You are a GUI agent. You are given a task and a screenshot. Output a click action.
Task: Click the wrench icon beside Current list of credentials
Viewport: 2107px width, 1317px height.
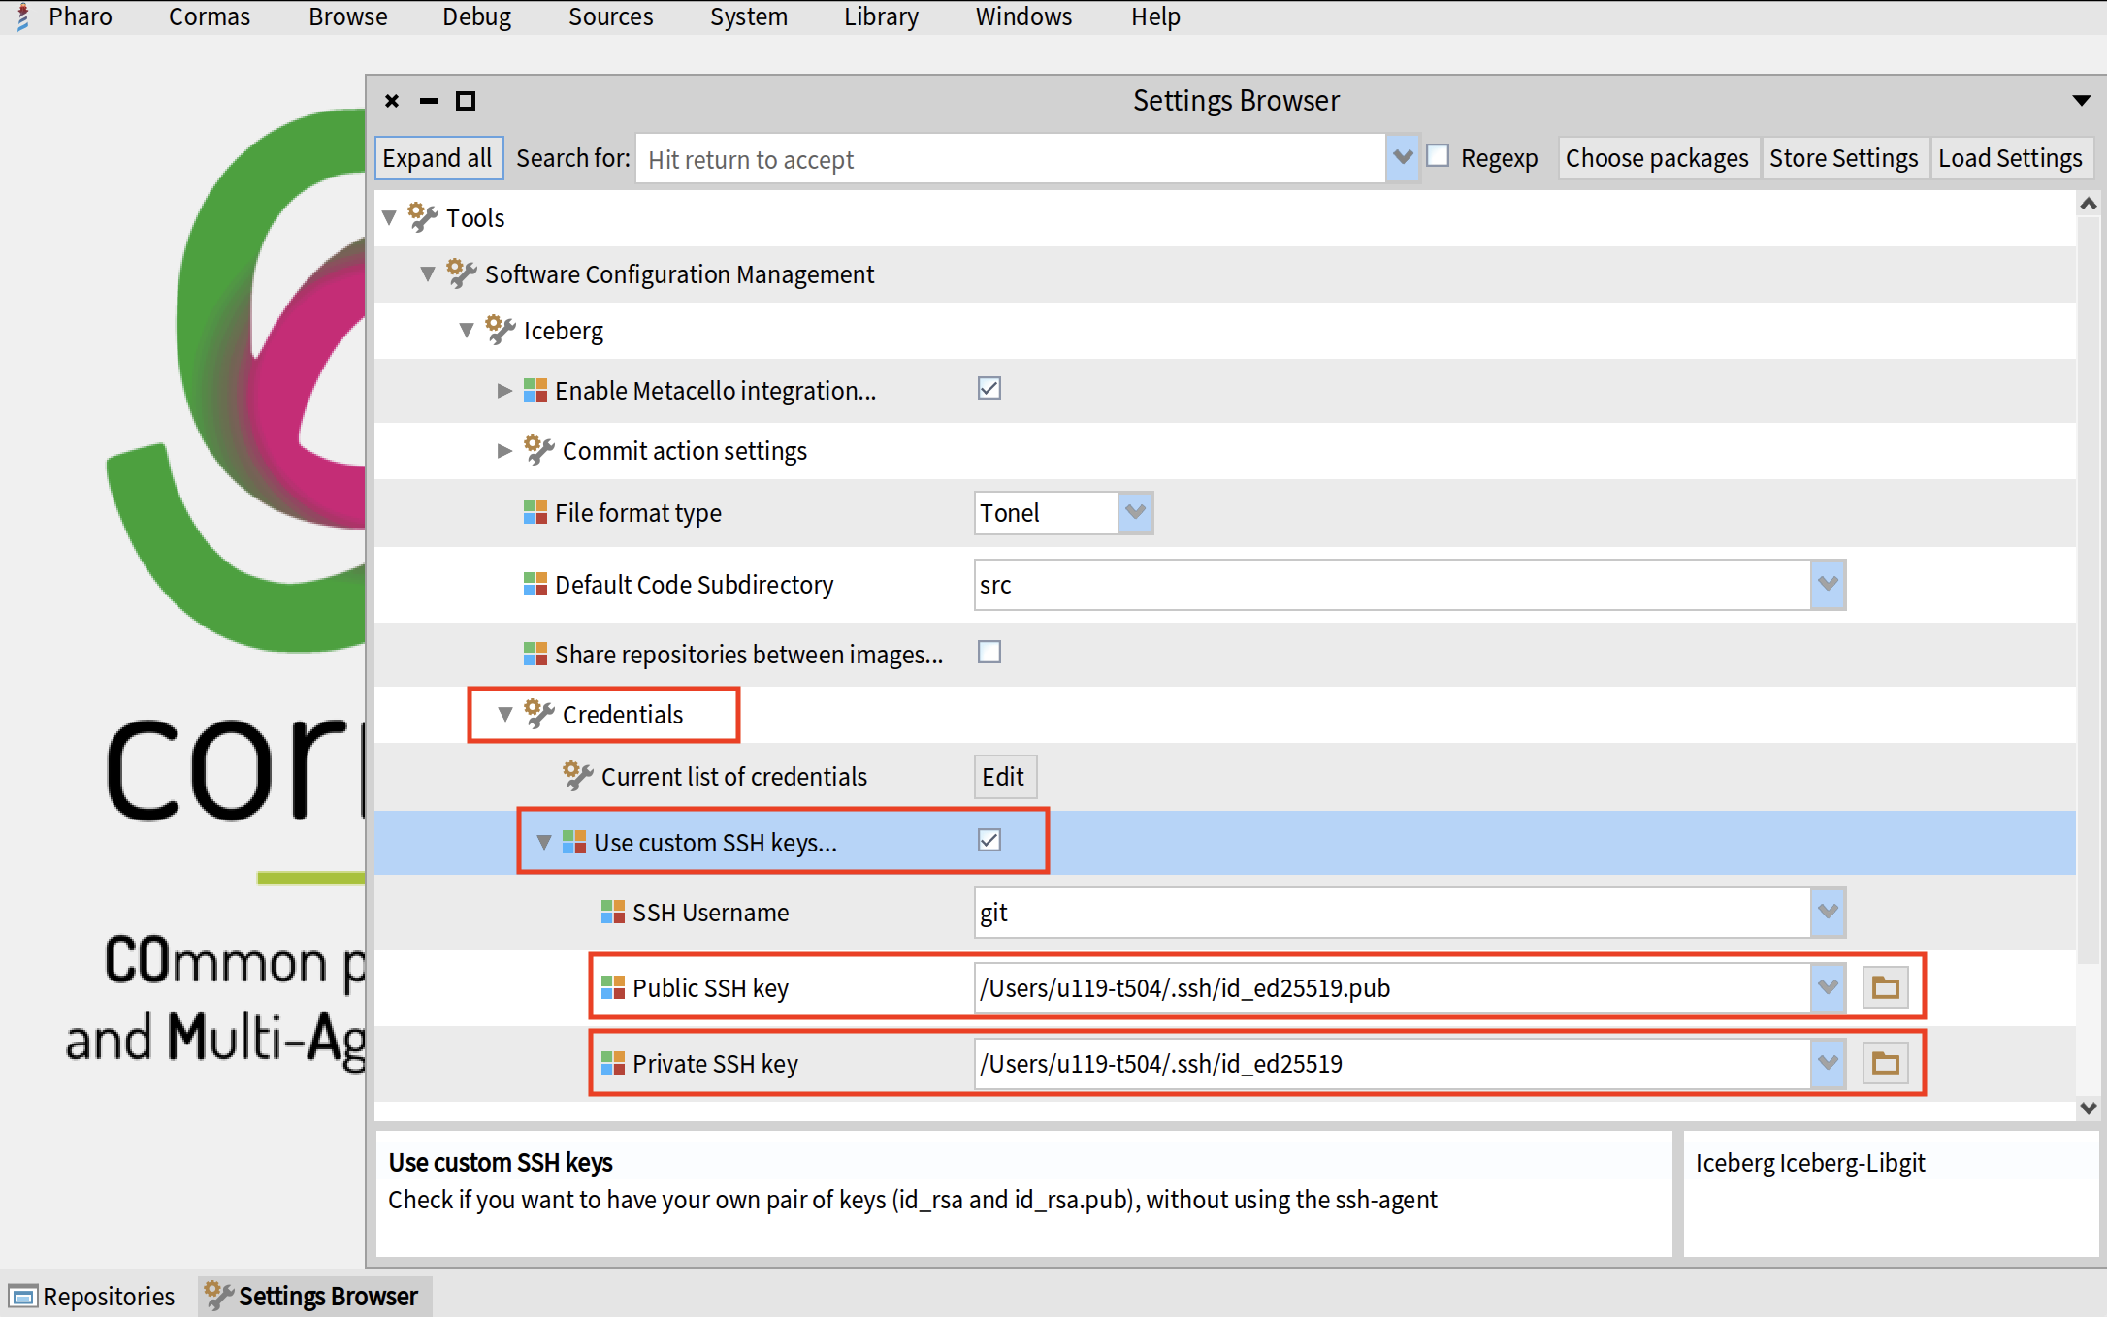[577, 776]
